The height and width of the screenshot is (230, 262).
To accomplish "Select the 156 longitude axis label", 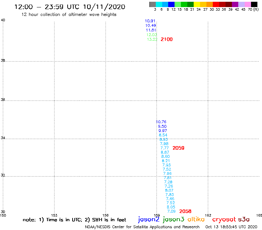I will tap(106, 215).
